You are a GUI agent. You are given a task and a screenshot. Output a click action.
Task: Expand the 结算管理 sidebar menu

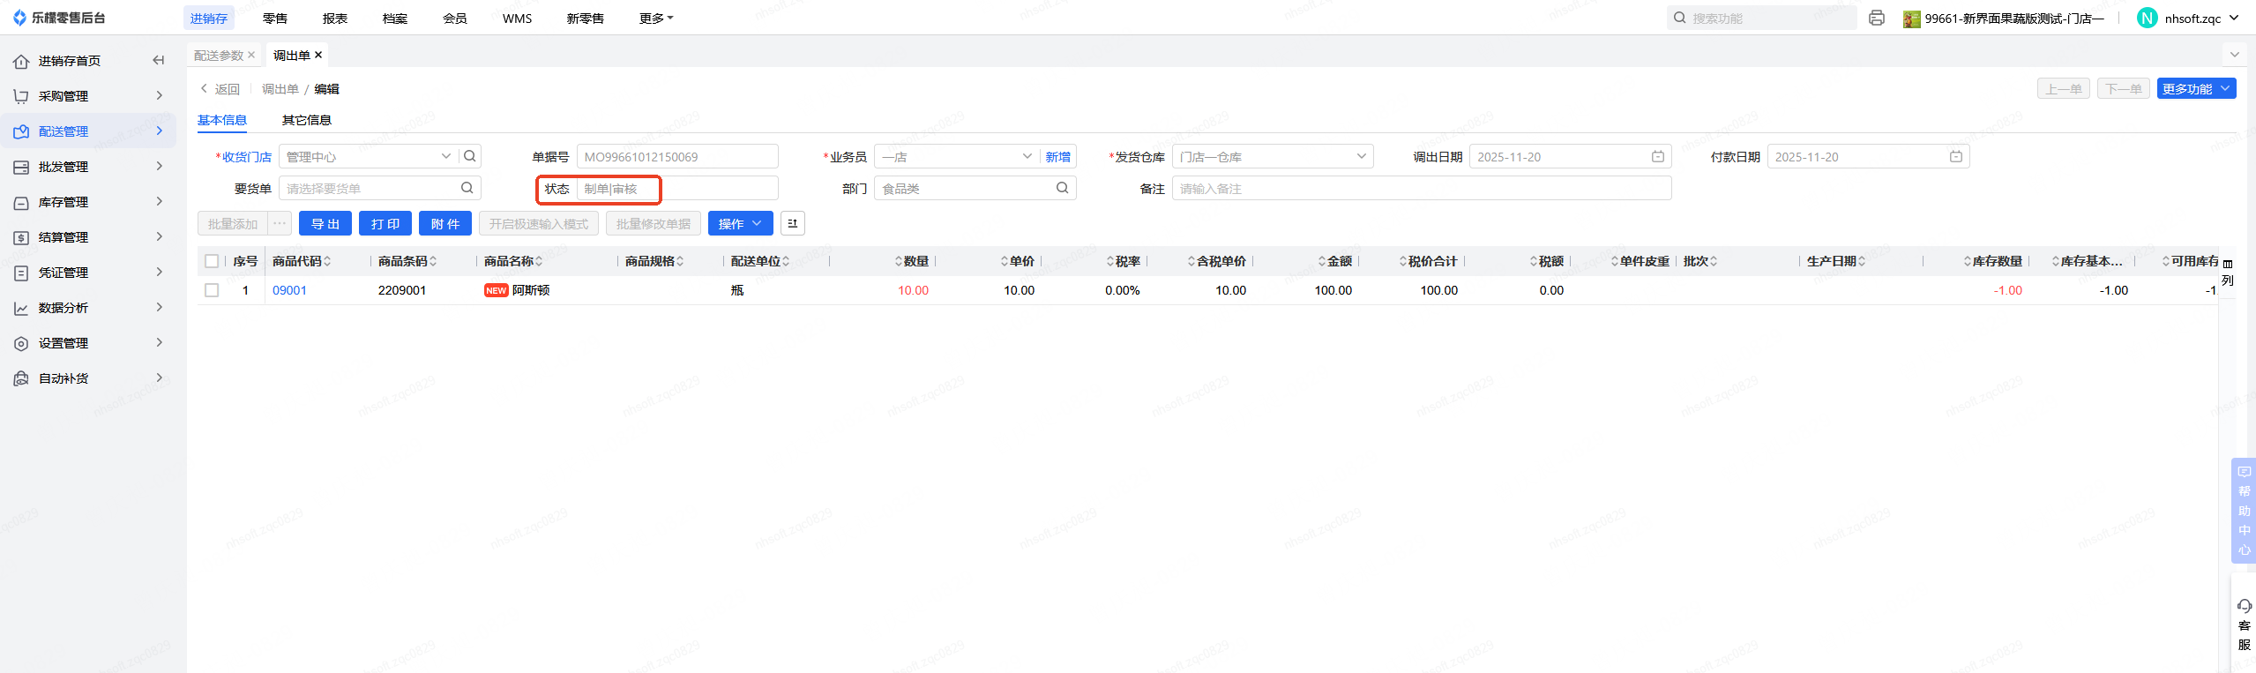[160, 236]
